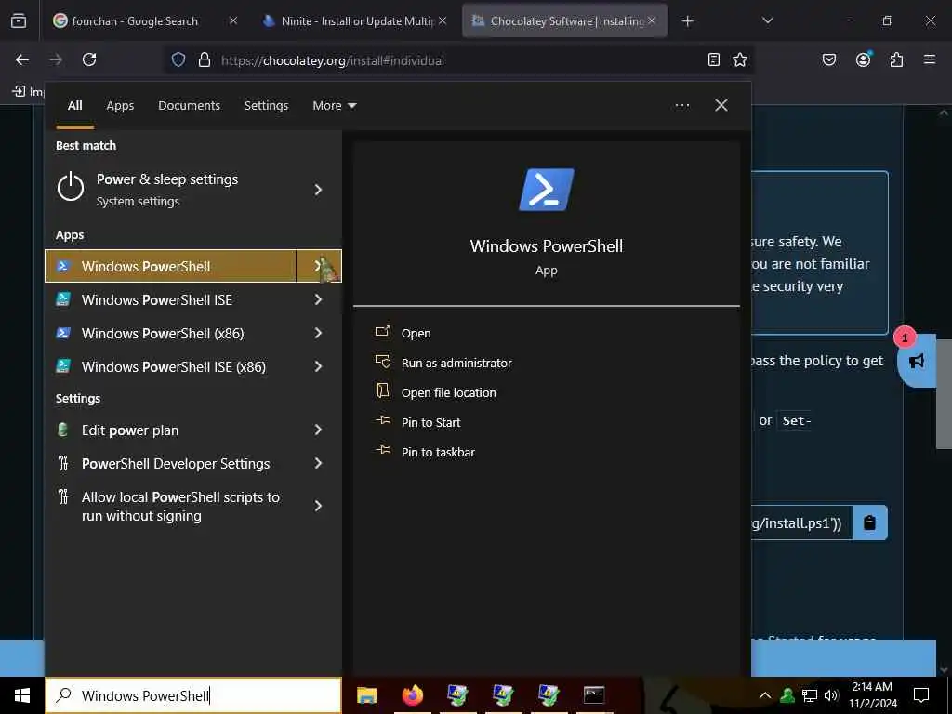952x714 pixels.
Task: Switch to the Documents search tab
Action: pyautogui.click(x=190, y=106)
